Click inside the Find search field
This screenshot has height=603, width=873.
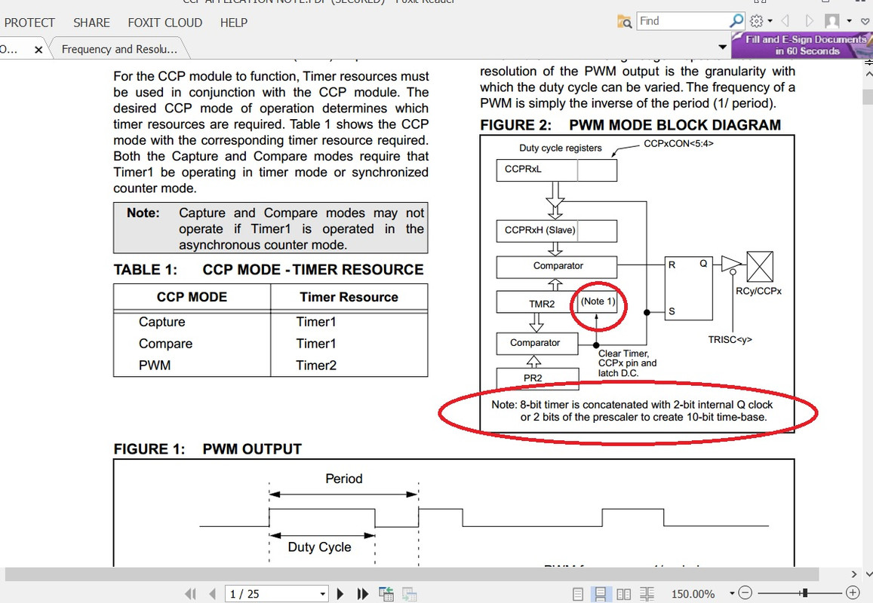click(683, 21)
